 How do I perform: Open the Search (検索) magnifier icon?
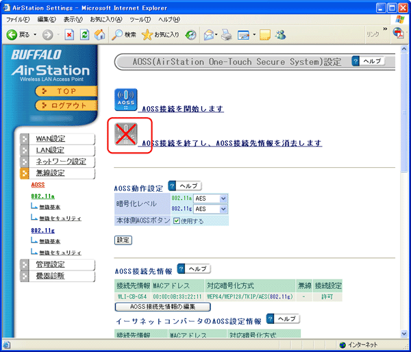pyautogui.click(x=117, y=35)
